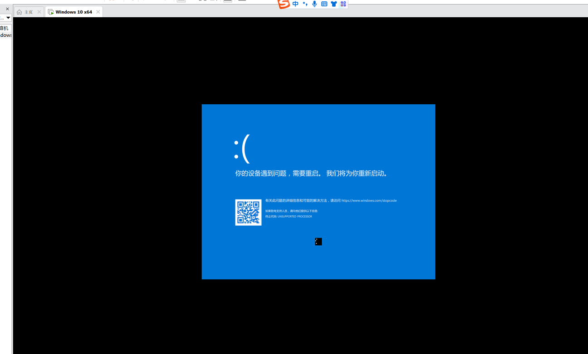Open the Sogou toolbox grid icon
588x354 pixels.
point(343,4)
